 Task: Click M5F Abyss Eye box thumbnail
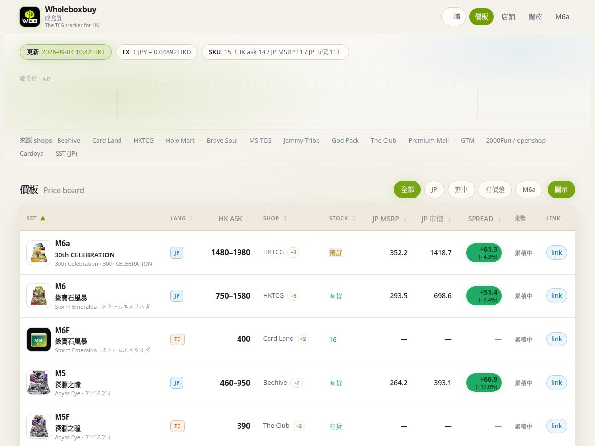click(x=39, y=426)
